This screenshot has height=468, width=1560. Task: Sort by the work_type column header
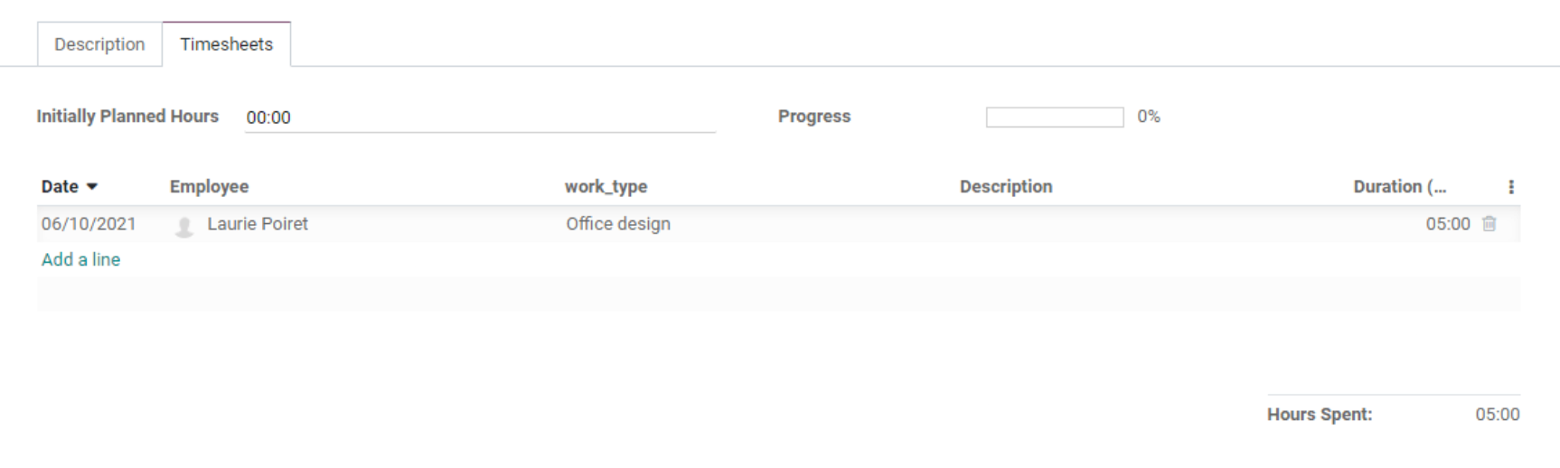(606, 187)
